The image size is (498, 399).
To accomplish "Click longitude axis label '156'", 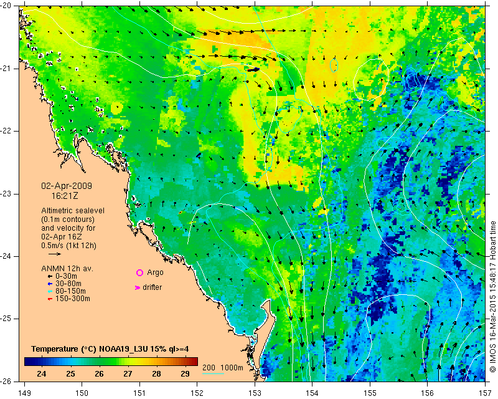I will [x=428, y=393].
